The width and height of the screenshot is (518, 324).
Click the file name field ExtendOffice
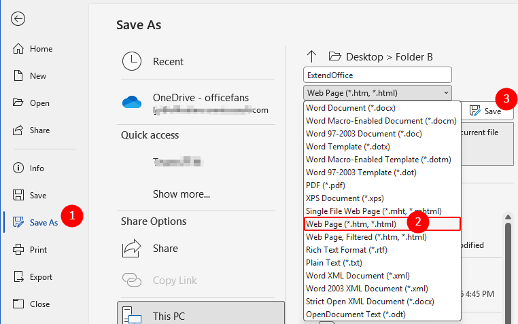pos(377,75)
